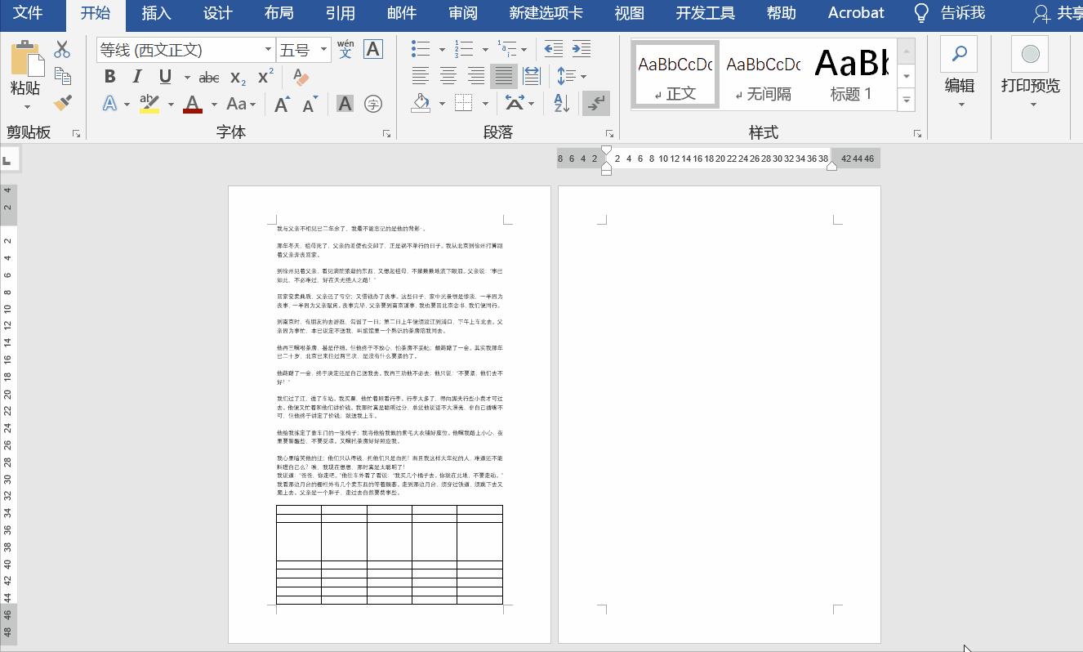Enable center paragraph alignment

pyautogui.click(x=448, y=76)
